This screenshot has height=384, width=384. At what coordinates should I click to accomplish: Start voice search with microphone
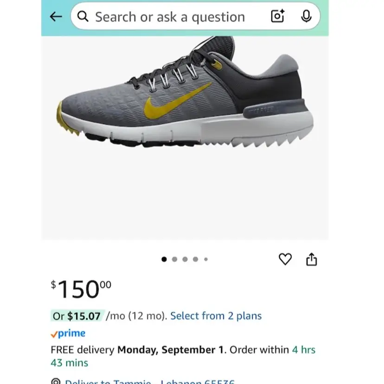(x=306, y=17)
